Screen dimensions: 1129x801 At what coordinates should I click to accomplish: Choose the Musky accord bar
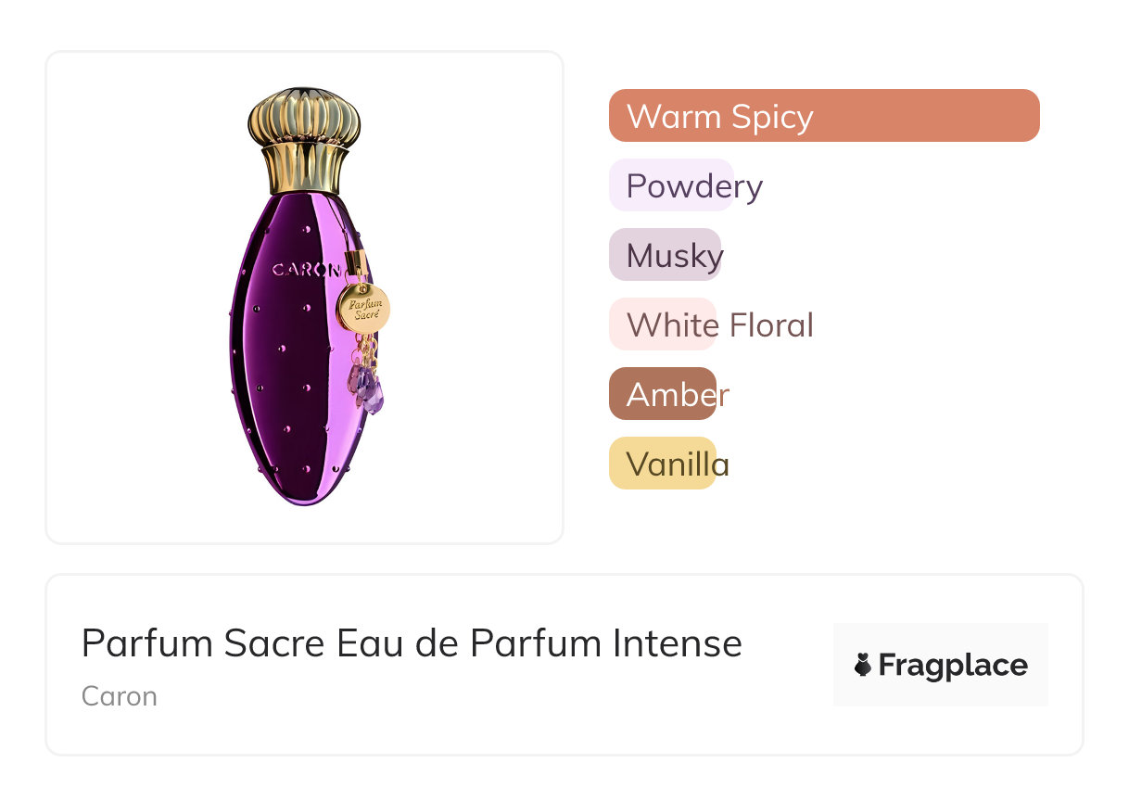click(x=665, y=255)
